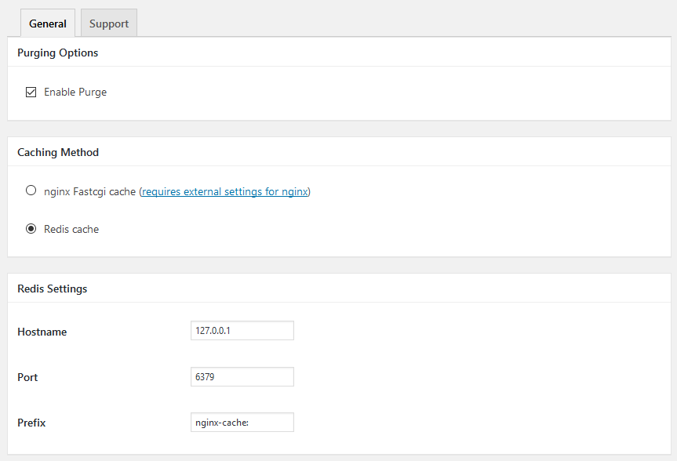This screenshot has height=461, width=677.
Task: Click the checkmark box beside Enable Purge
Action: [31, 92]
